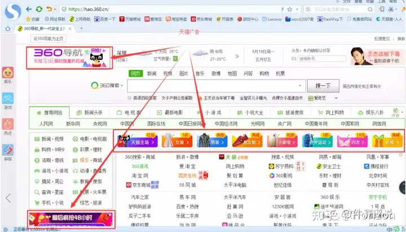The width and height of the screenshot is (406, 232).
Task: Switch to the 新闻头条 navigation tab
Action: tap(90, 113)
